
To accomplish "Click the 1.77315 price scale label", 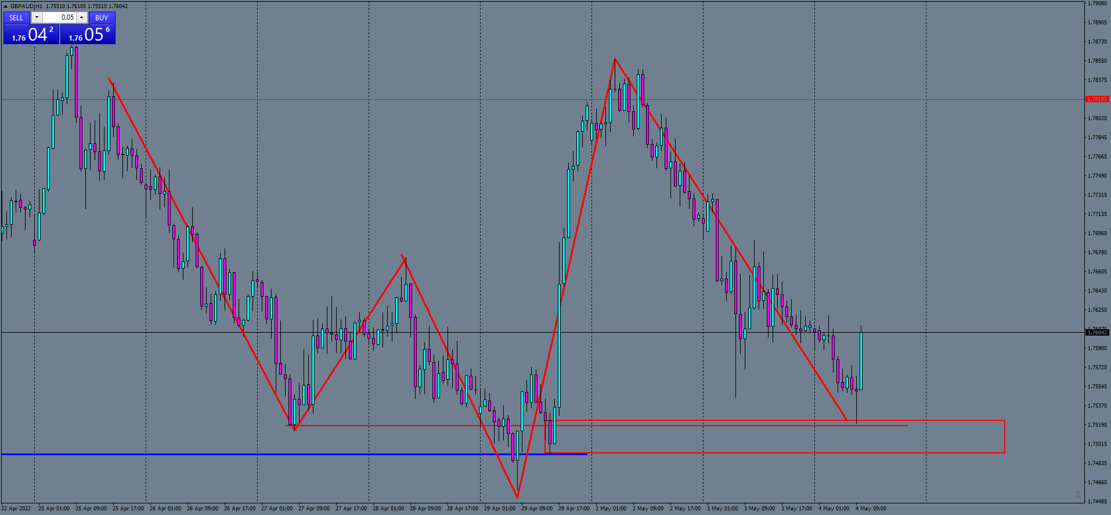I will click(1097, 195).
